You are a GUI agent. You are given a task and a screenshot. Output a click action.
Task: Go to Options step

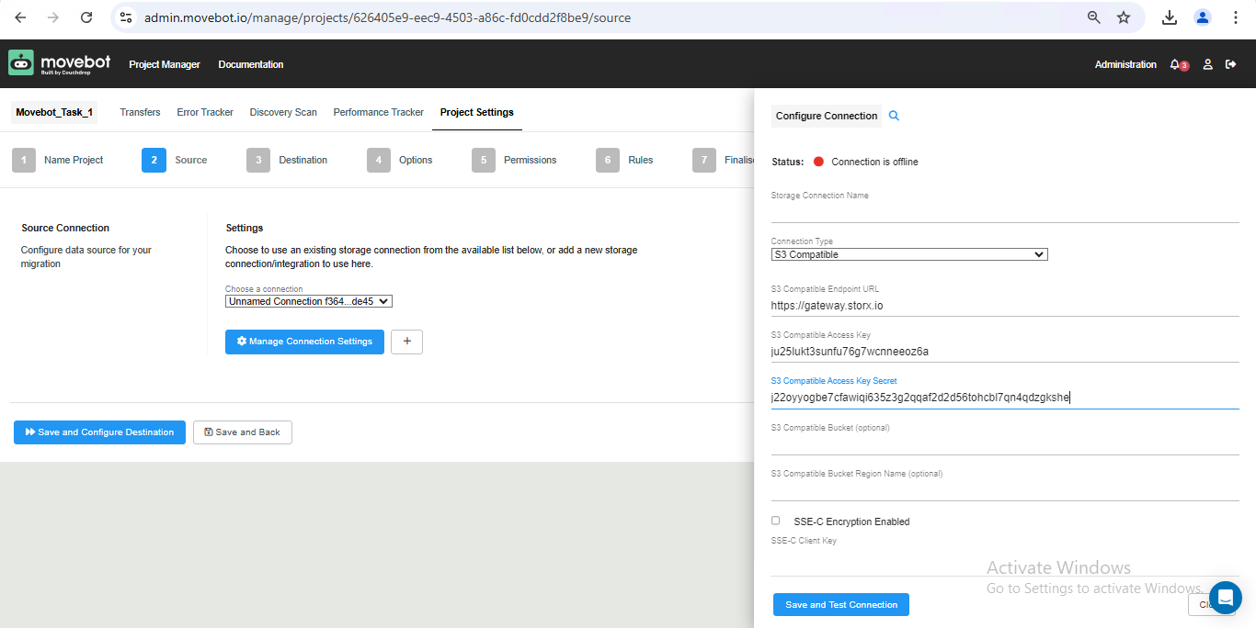click(416, 160)
